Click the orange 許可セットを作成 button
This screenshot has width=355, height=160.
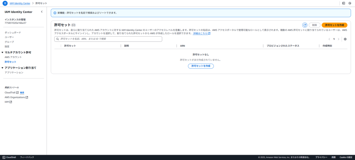pyautogui.click(x=335, y=25)
